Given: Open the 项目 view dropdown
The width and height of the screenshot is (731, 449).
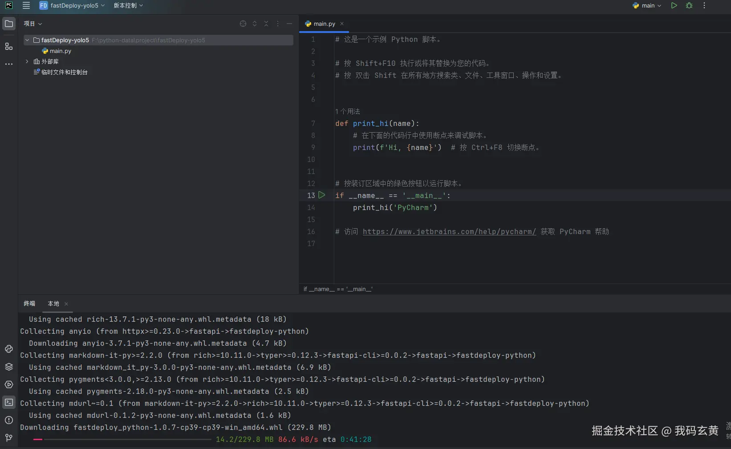Looking at the screenshot, I should [x=33, y=24].
